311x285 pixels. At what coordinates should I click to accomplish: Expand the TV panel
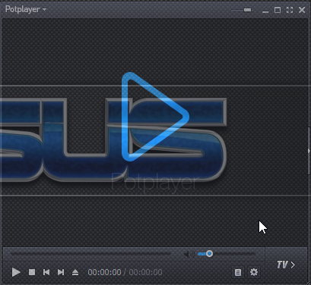(x=286, y=265)
